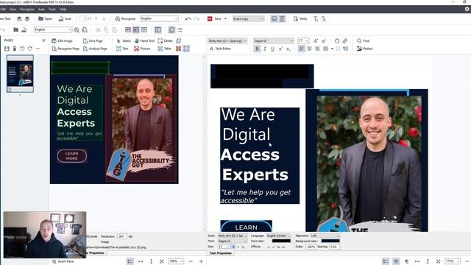The height and width of the screenshot is (265, 471).
Task: Click the Font color swatch
Action: pos(281,241)
